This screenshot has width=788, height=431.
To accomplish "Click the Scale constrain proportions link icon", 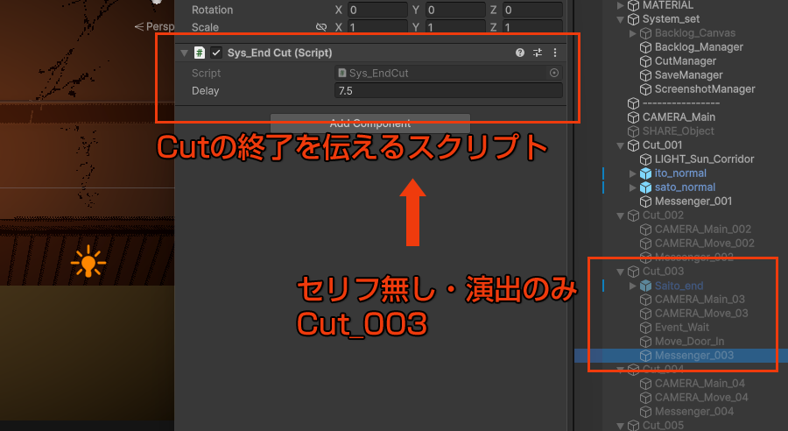I will tap(321, 28).
